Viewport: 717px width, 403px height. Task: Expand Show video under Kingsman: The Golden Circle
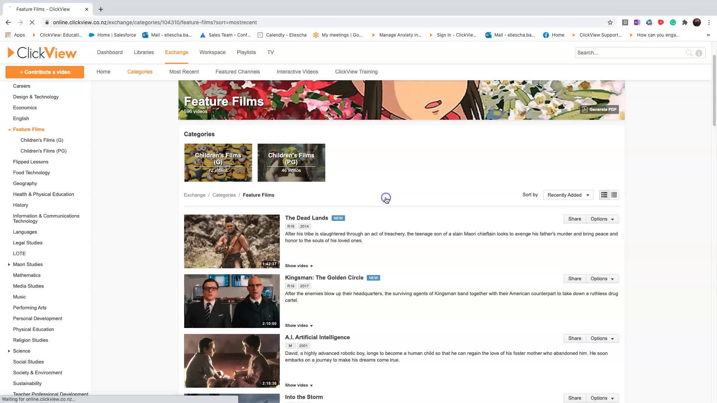[299, 326]
